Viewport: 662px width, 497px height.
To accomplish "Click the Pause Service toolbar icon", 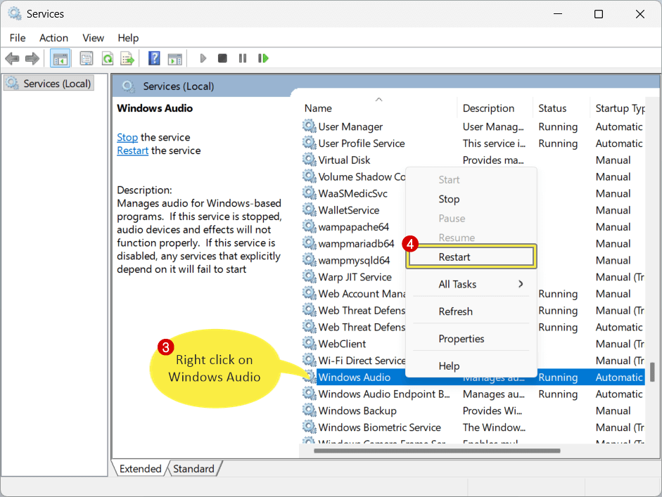I will click(242, 58).
